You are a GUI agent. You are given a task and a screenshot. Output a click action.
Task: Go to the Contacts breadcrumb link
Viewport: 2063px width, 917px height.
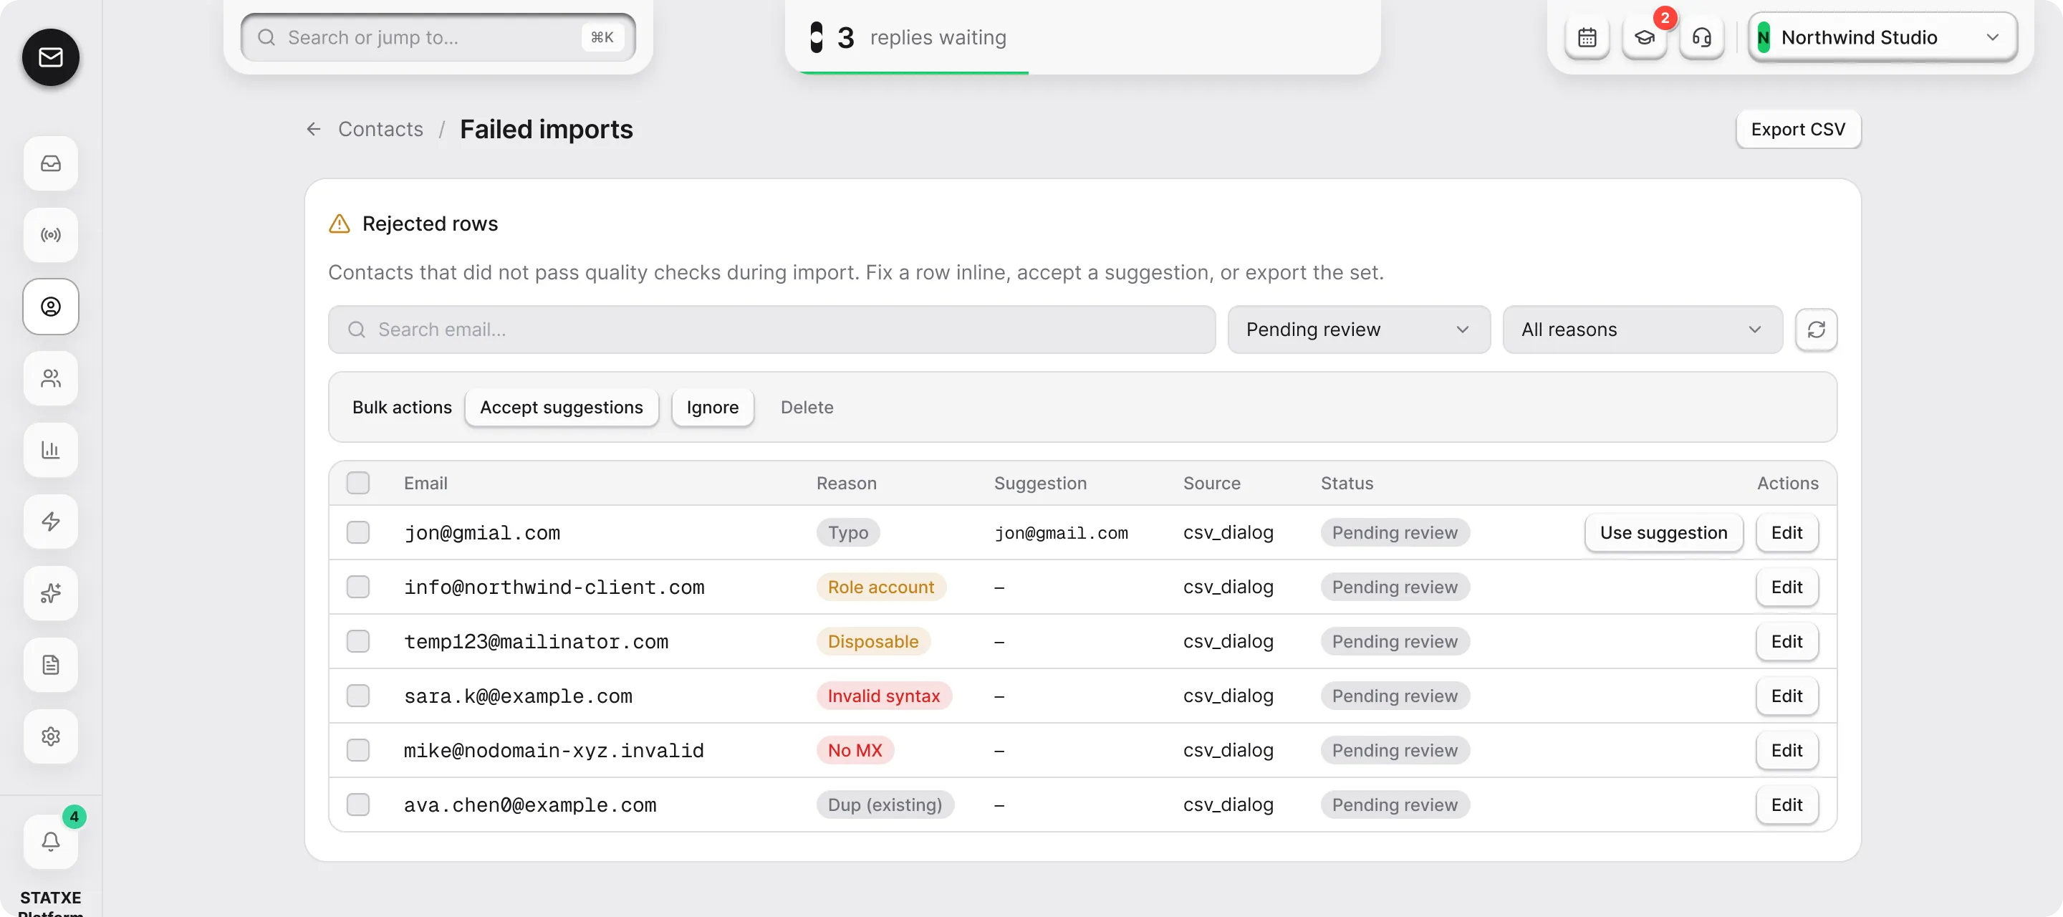tap(380, 129)
